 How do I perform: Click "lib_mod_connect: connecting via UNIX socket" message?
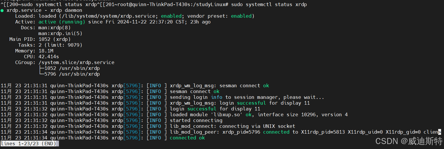point(233,126)
